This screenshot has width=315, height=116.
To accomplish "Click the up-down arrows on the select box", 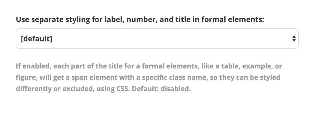I will pos(294,38).
